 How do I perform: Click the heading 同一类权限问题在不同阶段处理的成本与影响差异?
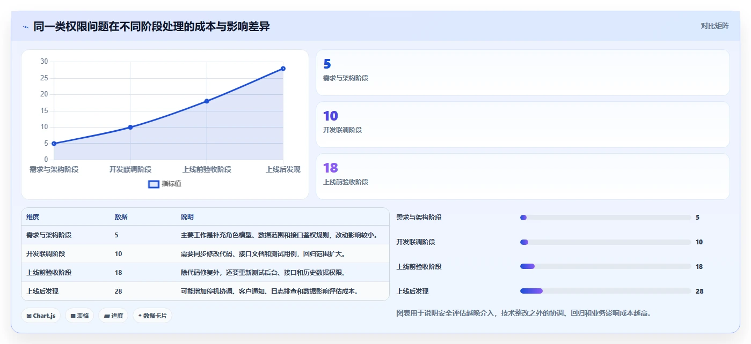tap(151, 26)
